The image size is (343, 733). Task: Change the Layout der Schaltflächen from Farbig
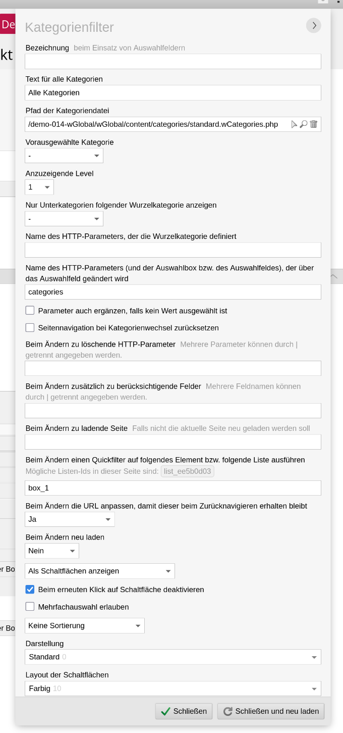point(173,688)
